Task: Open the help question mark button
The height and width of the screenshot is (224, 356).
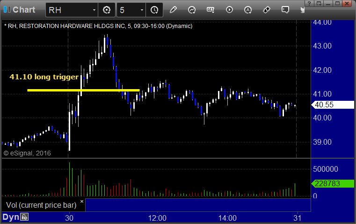Action: pyautogui.click(x=309, y=3)
